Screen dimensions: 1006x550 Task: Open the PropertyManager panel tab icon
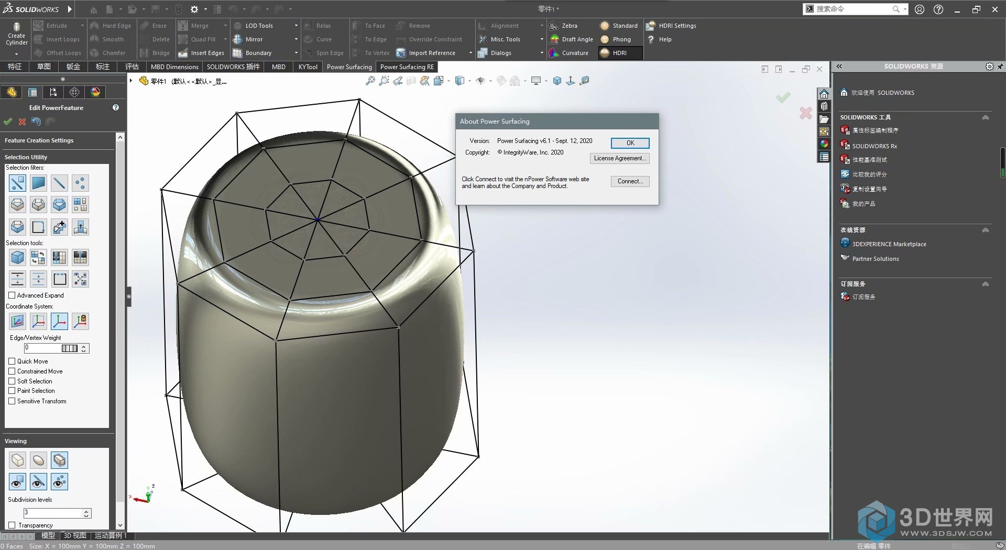32,92
